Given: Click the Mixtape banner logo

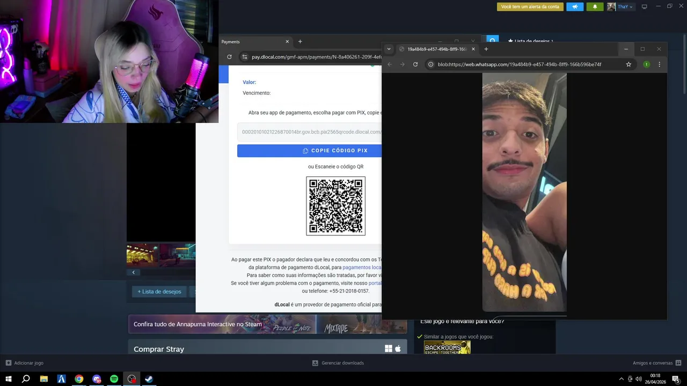Looking at the screenshot, I should [336, 328].
